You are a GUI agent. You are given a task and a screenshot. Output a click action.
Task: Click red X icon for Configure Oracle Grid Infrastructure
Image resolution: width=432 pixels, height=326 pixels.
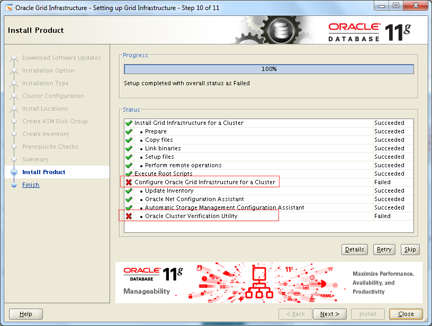[129, 182]
